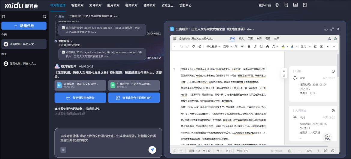This screenshot has height=159, width=351.
Task: Go back with the 返回 link
Action: click(59, 16)
